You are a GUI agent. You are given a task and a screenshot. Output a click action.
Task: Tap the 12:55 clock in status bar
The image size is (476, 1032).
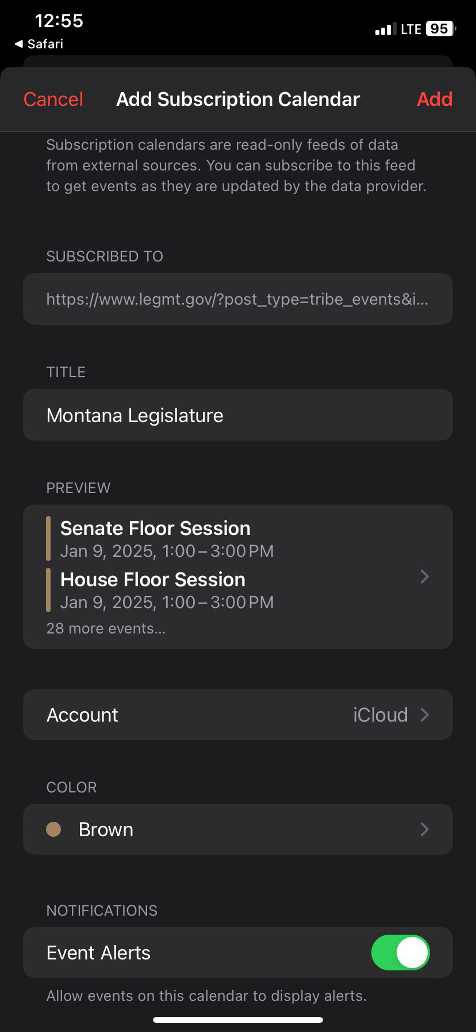(x=59, y=21)
